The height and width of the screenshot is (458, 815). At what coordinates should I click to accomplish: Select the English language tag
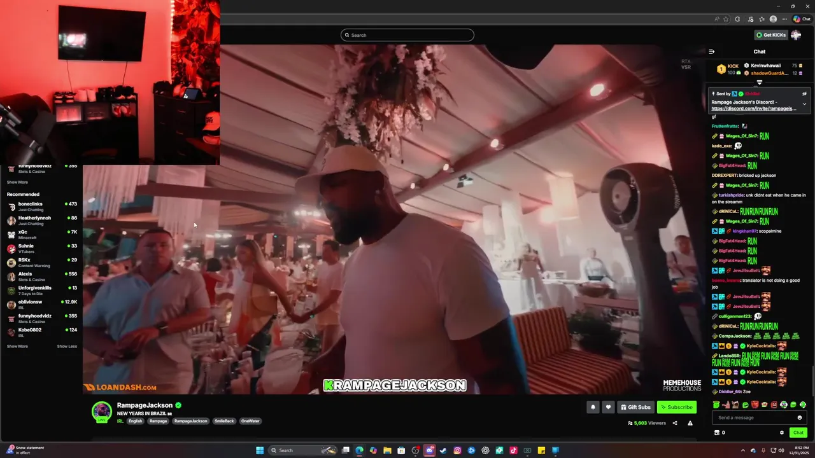pos(135,421)
